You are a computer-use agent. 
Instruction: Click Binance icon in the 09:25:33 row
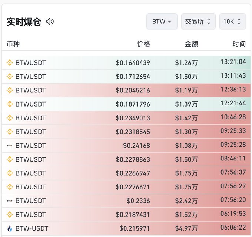(x=10, y=132)
